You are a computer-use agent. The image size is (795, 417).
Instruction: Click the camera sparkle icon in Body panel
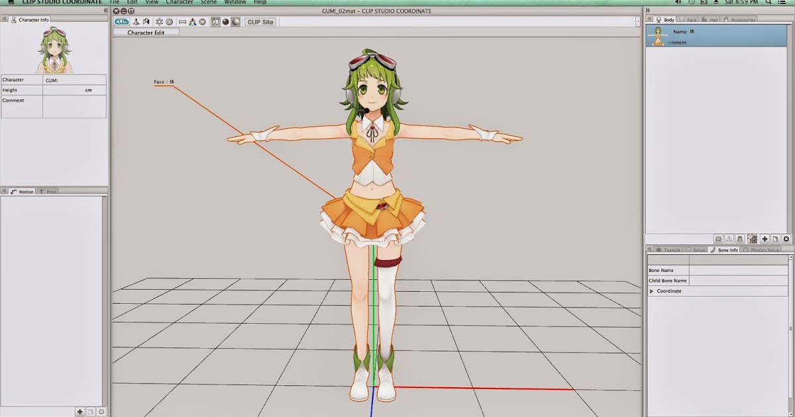[x=752, y=239]
